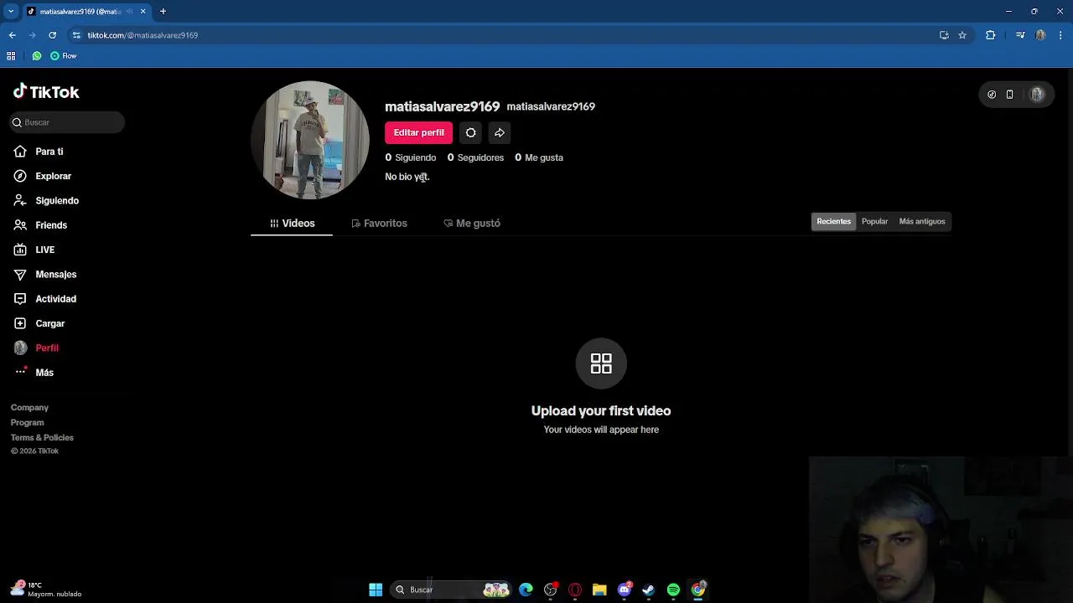The width and height of the screenshot is (1073, 603).
Task: Open the Seguidores count
Action: click(475, 157)
